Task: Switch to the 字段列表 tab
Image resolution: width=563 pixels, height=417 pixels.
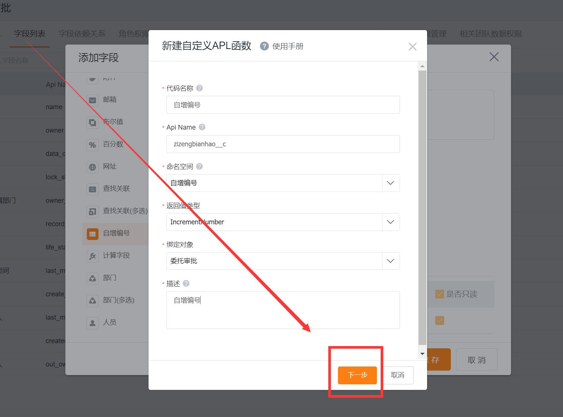Action: pos(30,34)
